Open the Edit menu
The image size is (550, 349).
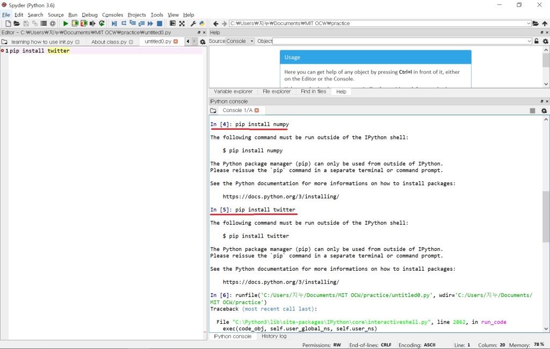(x=19, y=14)
